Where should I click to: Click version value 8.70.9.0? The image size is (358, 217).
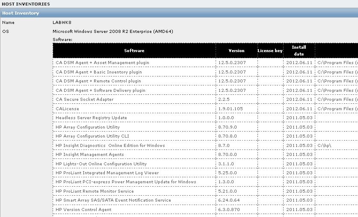pyautogui.click(x=228, y=127)
